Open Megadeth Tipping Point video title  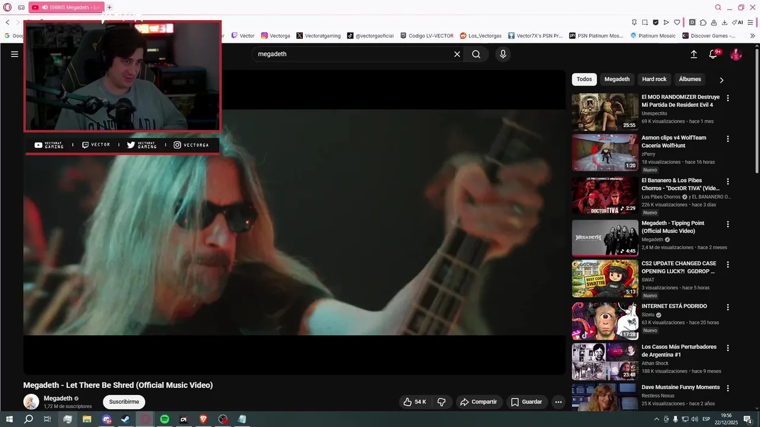pos(673,227)
